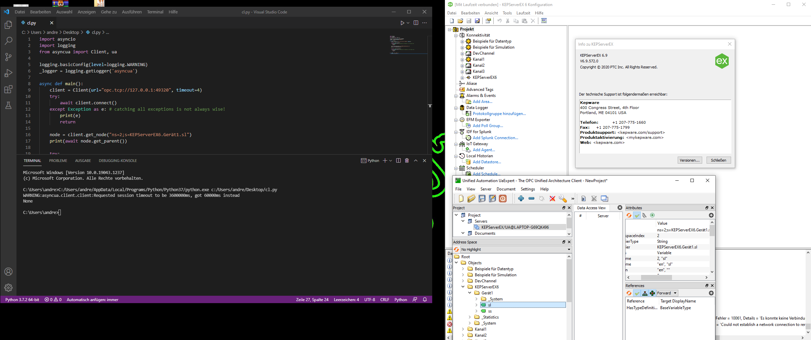Open the Laufzeit menu in KEPServerEX

tap(523, 13)
